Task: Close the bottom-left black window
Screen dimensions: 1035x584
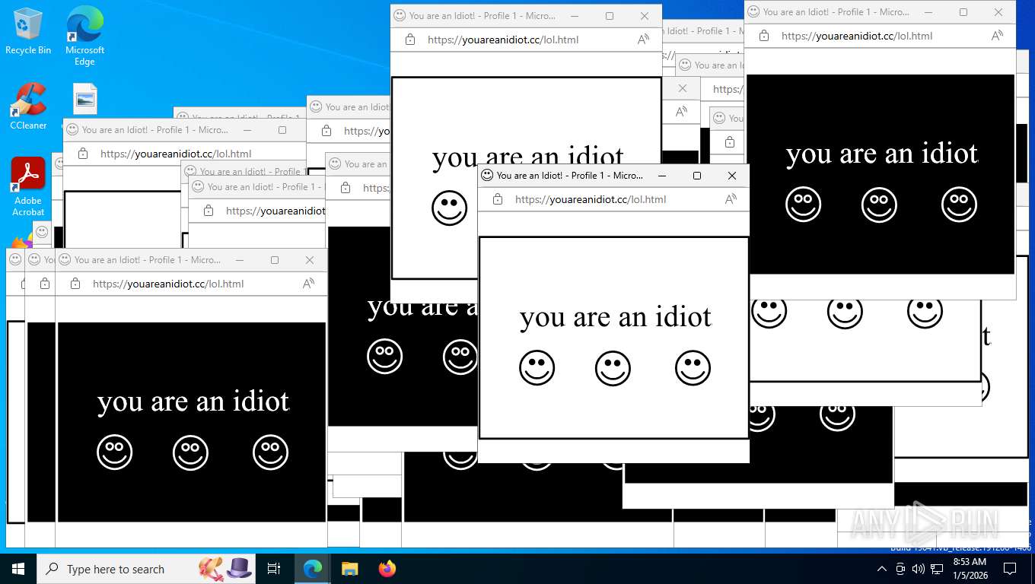Action: tap(309, 260)
